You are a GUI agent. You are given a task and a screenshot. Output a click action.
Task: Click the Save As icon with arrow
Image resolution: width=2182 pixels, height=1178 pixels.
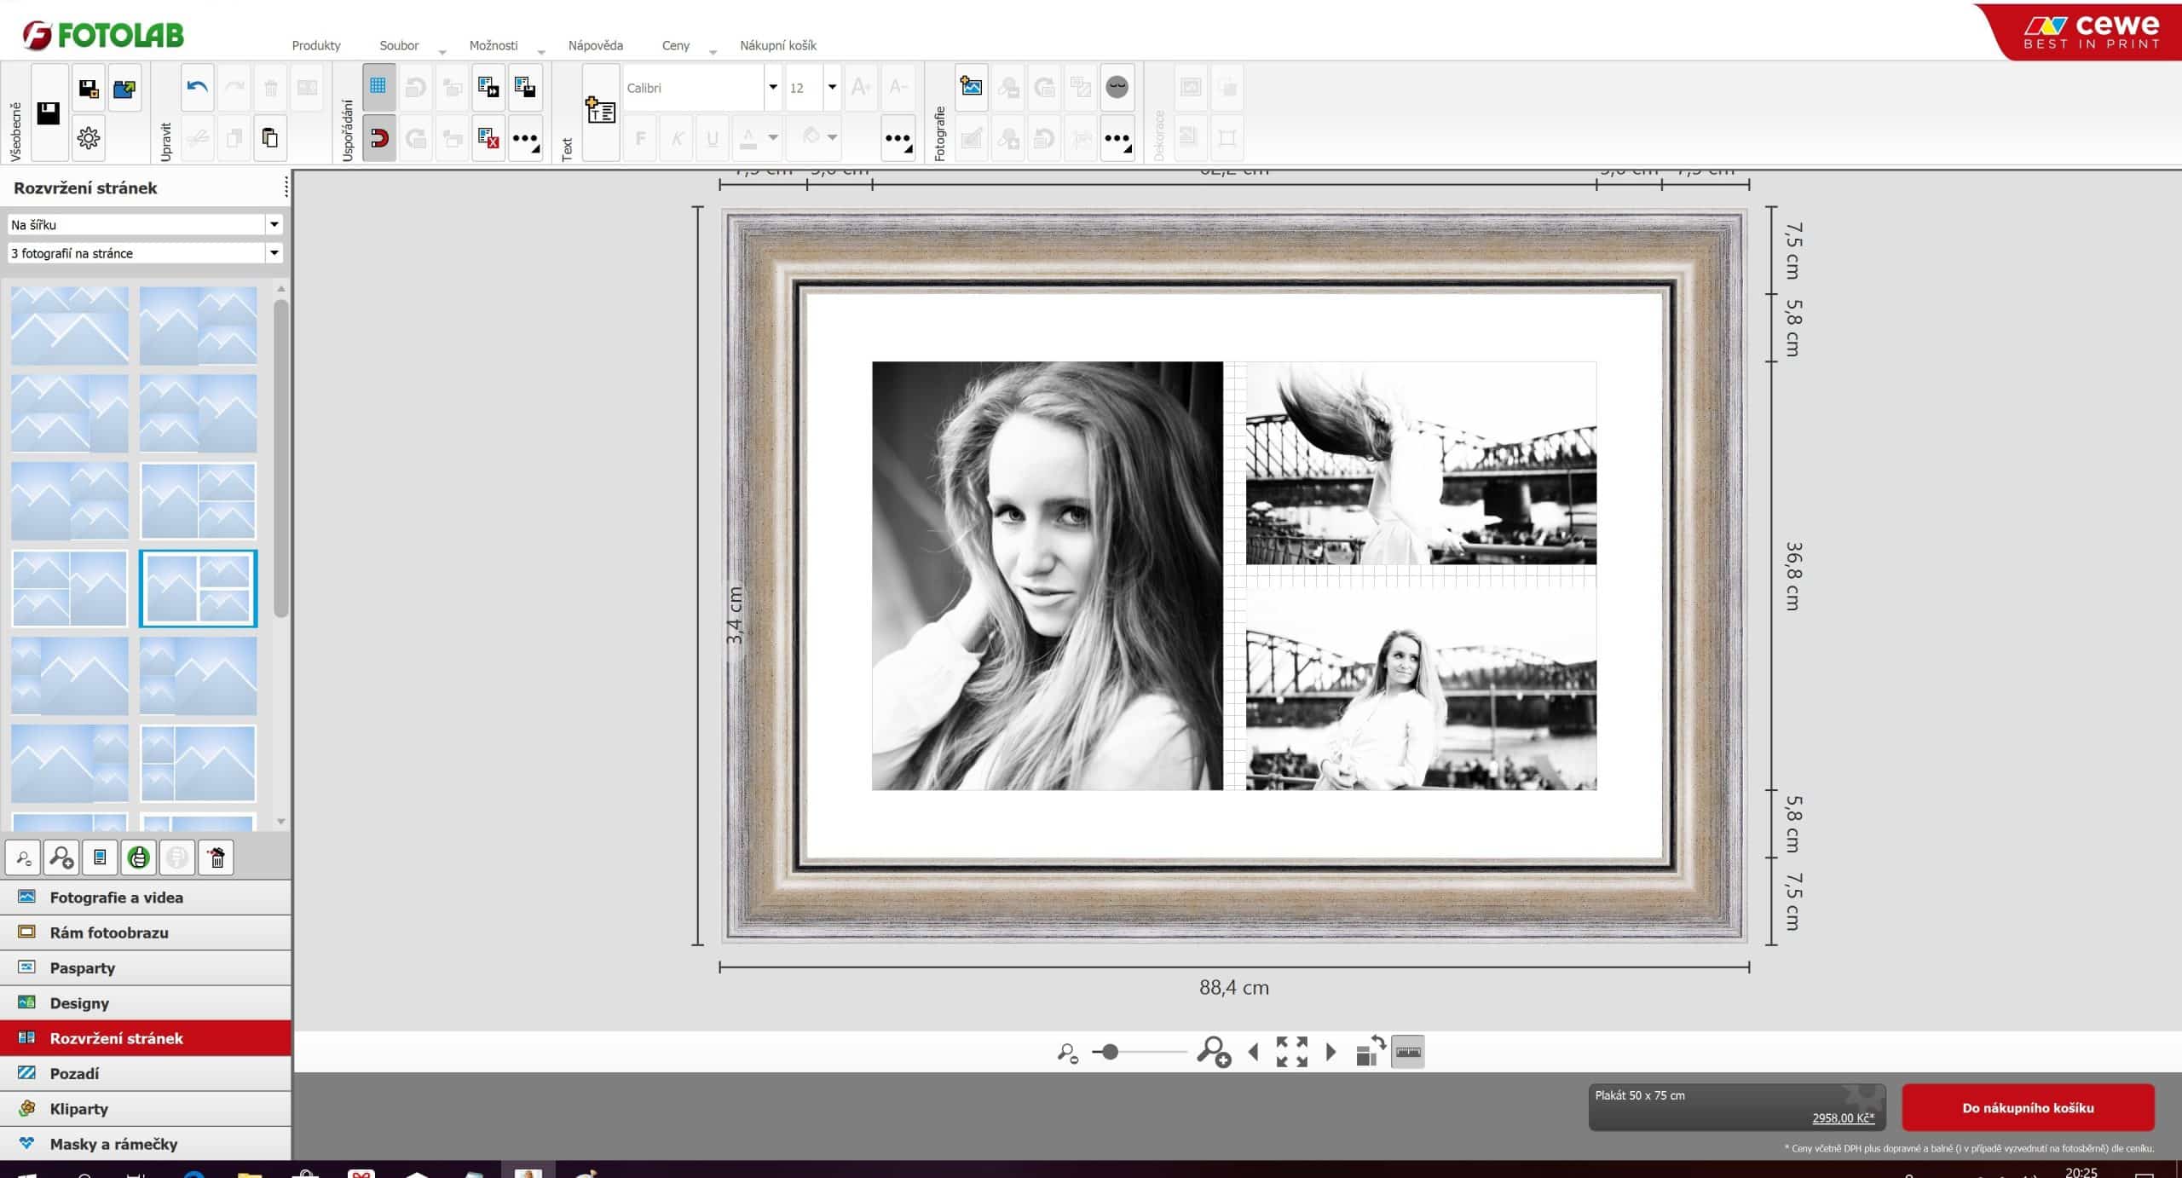[88, 88]
